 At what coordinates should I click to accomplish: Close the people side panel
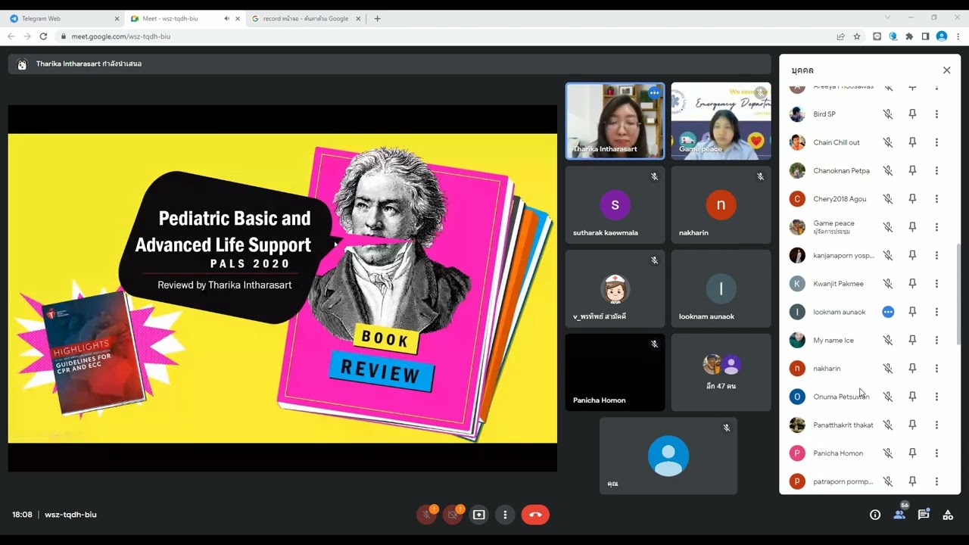[x=946, y=70]
